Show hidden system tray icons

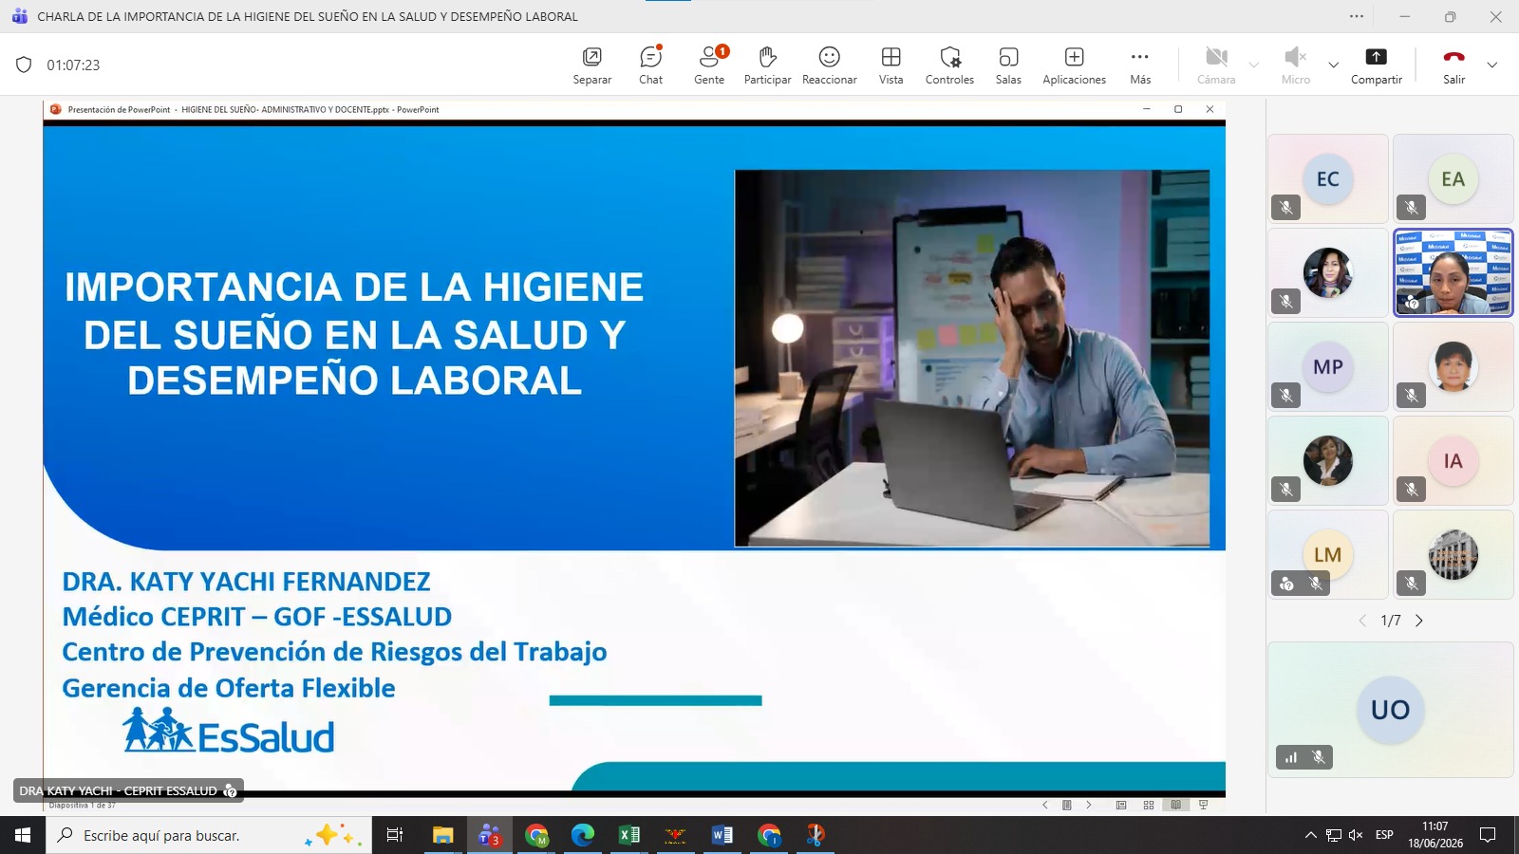(x=1310, y=835)
